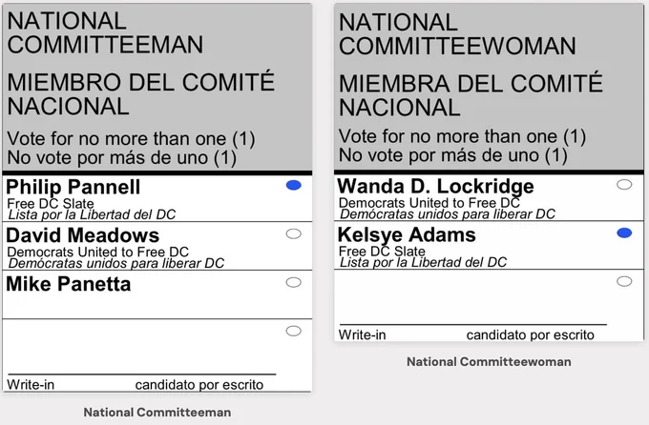Open the National Committeeman ballot image
Screen dimensions: 649x425
click(x=157, y=197)
